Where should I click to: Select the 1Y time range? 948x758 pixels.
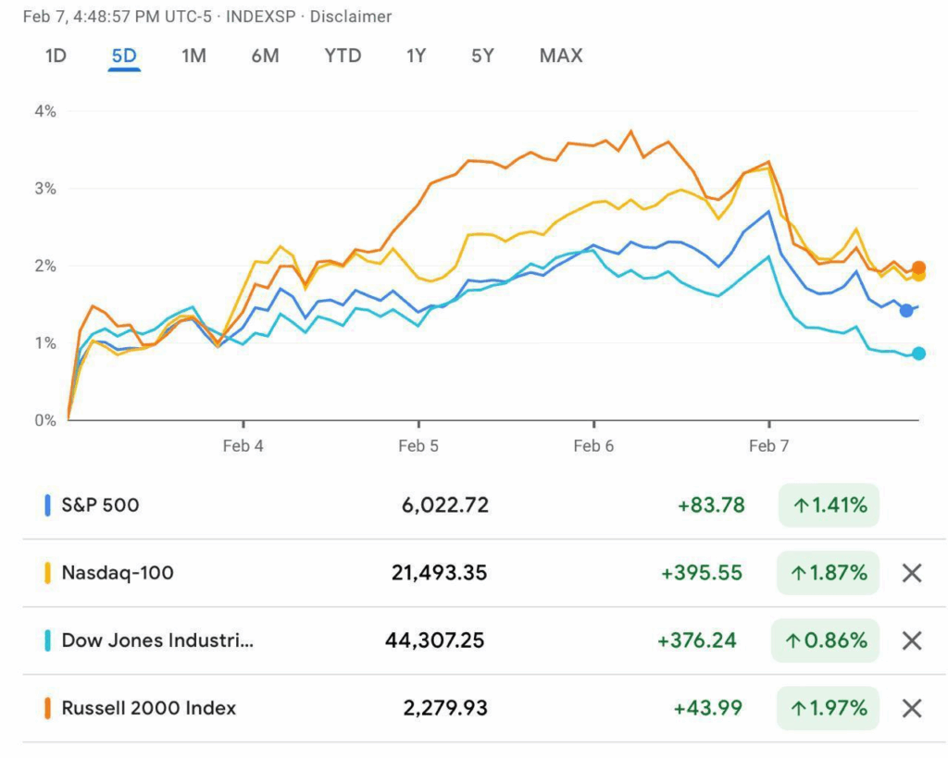[x=416, y=56]
